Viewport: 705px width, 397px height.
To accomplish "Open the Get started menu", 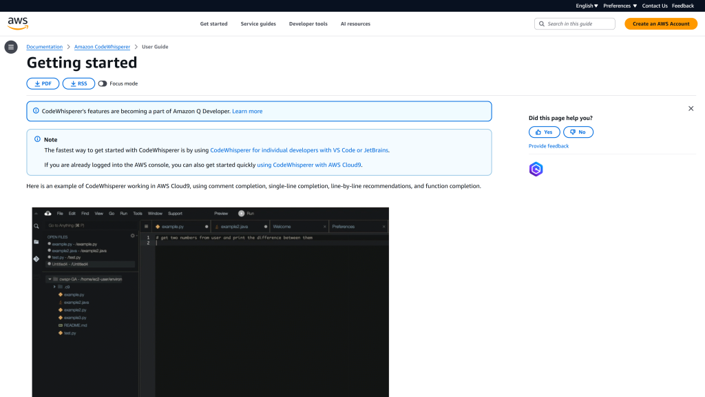I will pos(213,24).
